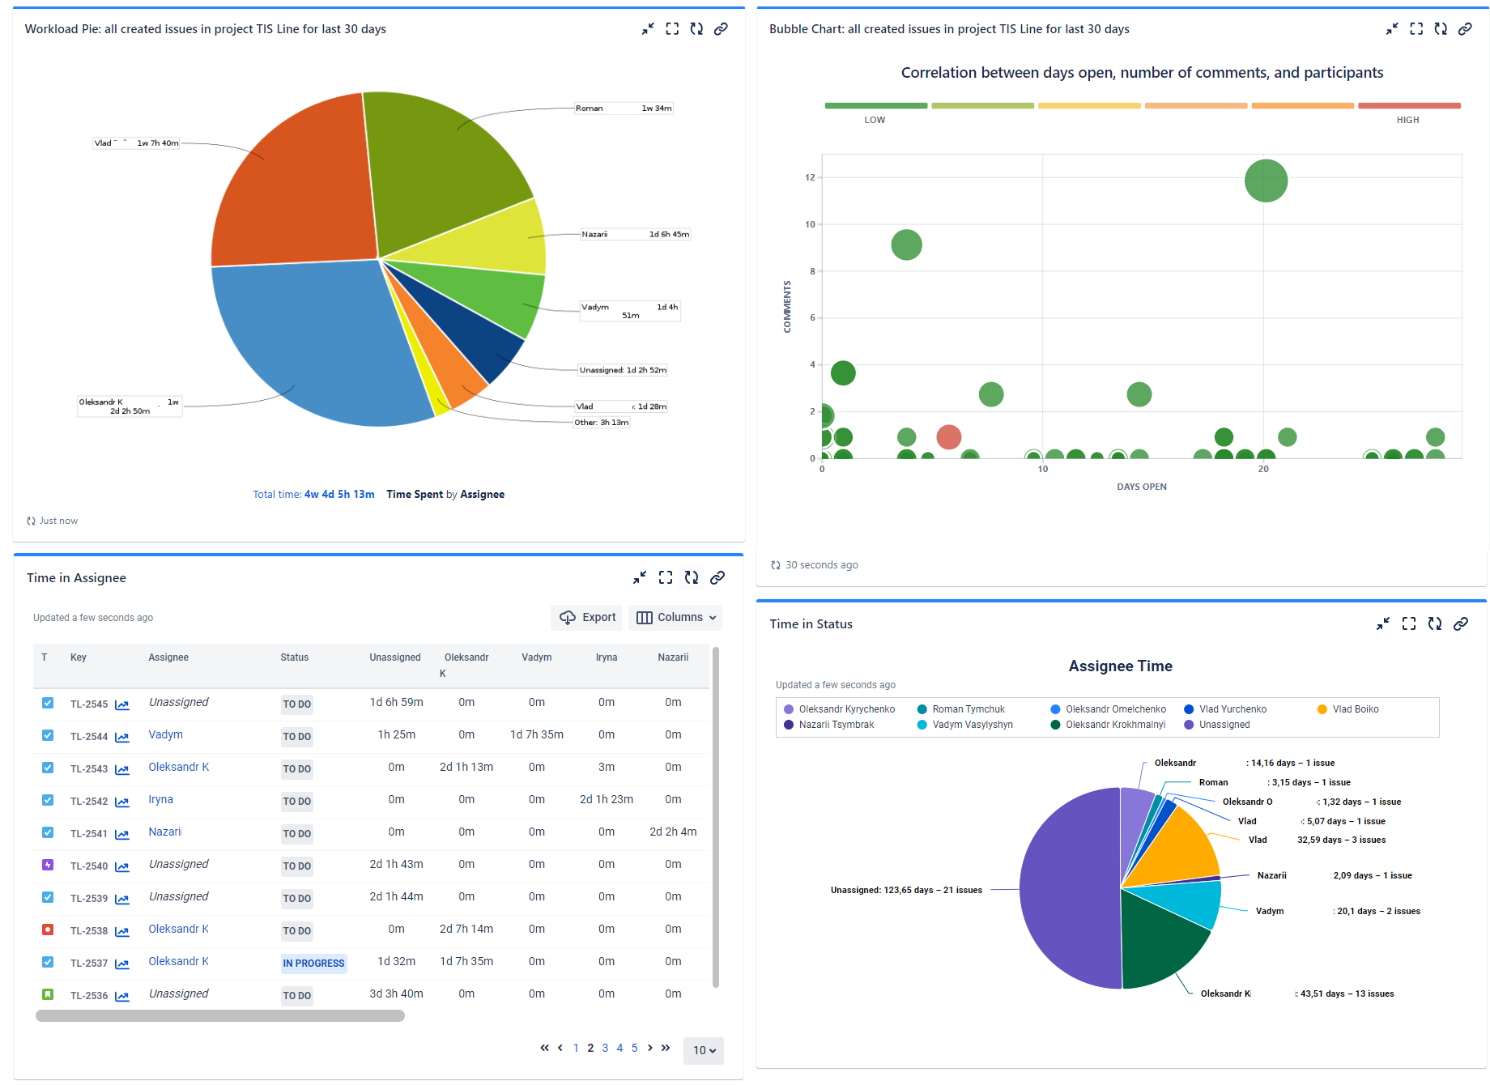Open the rows-per-page selector showing 10
1490x1085 pixels.
pyautogui.click(x=703, y=1050)
